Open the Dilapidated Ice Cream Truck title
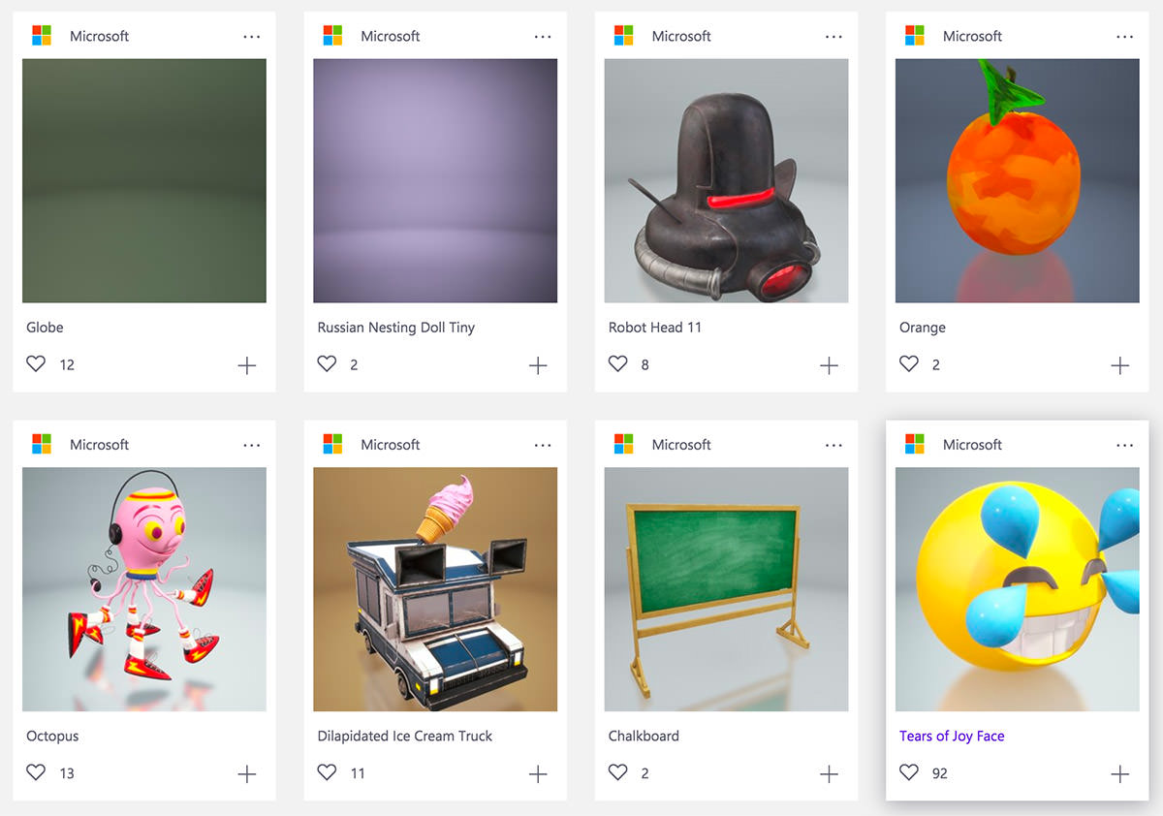 pos(405,736)
